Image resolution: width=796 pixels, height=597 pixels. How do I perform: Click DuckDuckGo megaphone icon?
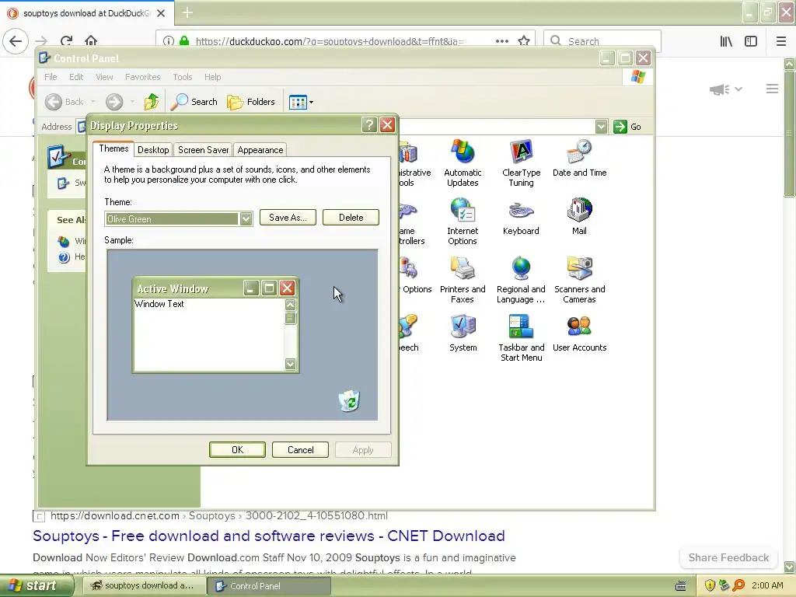(x=720, y=90)
